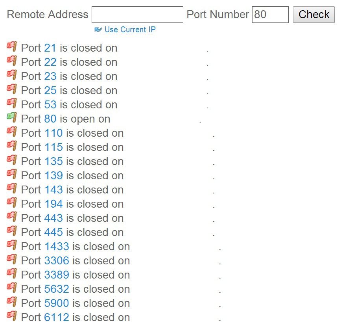Click the red flag beside Port 6112
The height and width of the screenshot is (327, 341).
tap(12, 316)
